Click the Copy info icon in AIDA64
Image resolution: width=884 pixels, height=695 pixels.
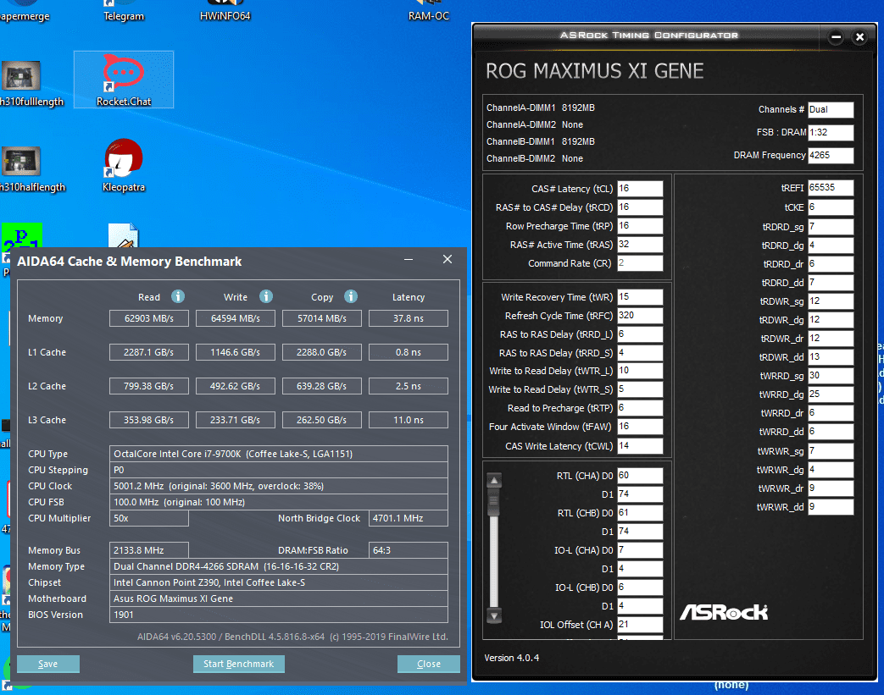pyautogui.click(x=351, y=296)
